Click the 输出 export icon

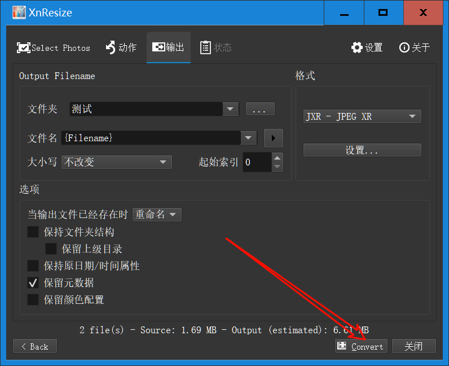159,47
